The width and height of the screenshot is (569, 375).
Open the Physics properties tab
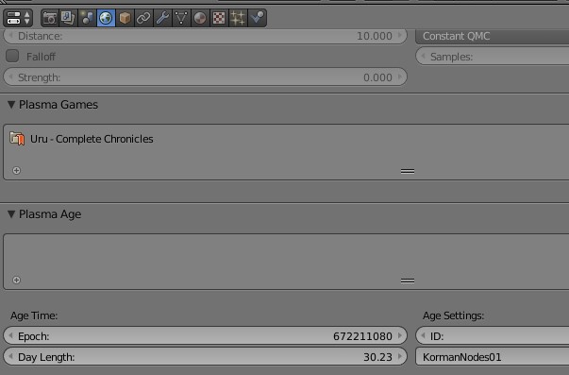[258, 18]
